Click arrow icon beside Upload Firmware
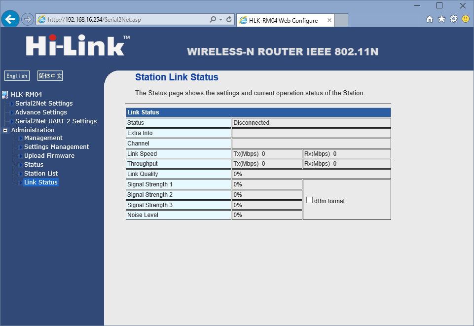 pyautogui.click(x=21, y=156)
